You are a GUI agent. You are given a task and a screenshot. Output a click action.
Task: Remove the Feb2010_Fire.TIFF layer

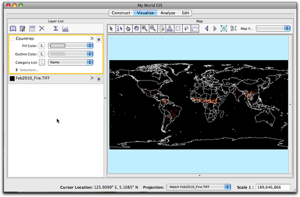pyautogui.click(x=92, y=78)
